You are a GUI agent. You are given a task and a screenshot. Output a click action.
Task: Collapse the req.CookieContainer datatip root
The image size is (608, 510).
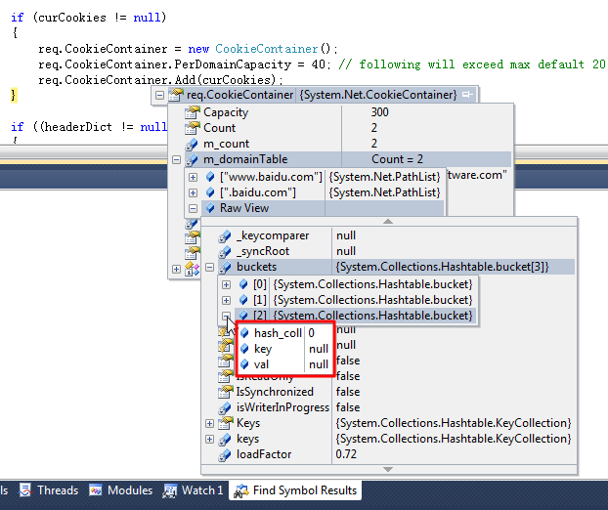tap(159, 95)
